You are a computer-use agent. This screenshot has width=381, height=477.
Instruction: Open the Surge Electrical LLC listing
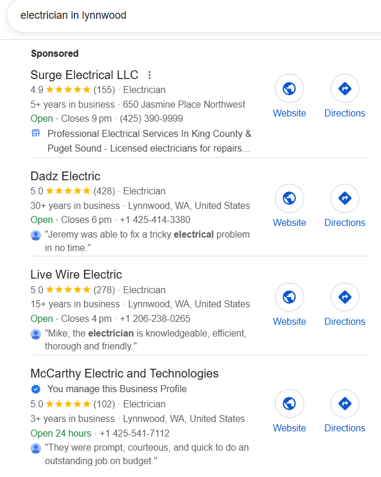click(x=84, y=75)
